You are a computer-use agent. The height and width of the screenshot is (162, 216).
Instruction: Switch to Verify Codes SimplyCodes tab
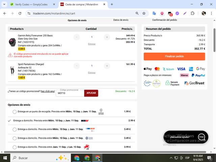[31, 4]
